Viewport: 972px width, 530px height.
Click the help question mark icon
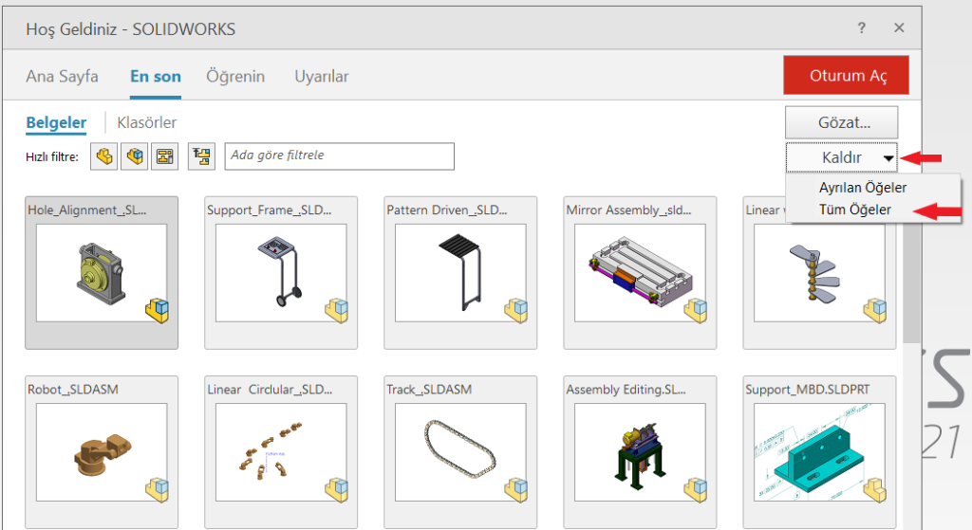pos(862,28)
